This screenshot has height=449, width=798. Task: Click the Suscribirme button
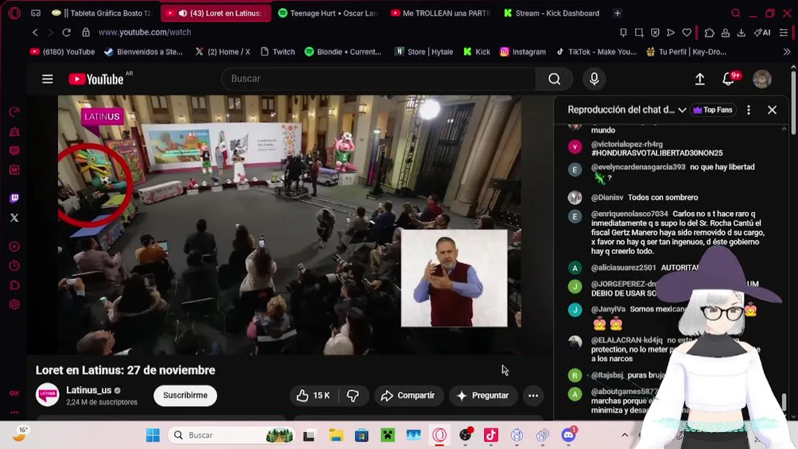click(185, 395)
